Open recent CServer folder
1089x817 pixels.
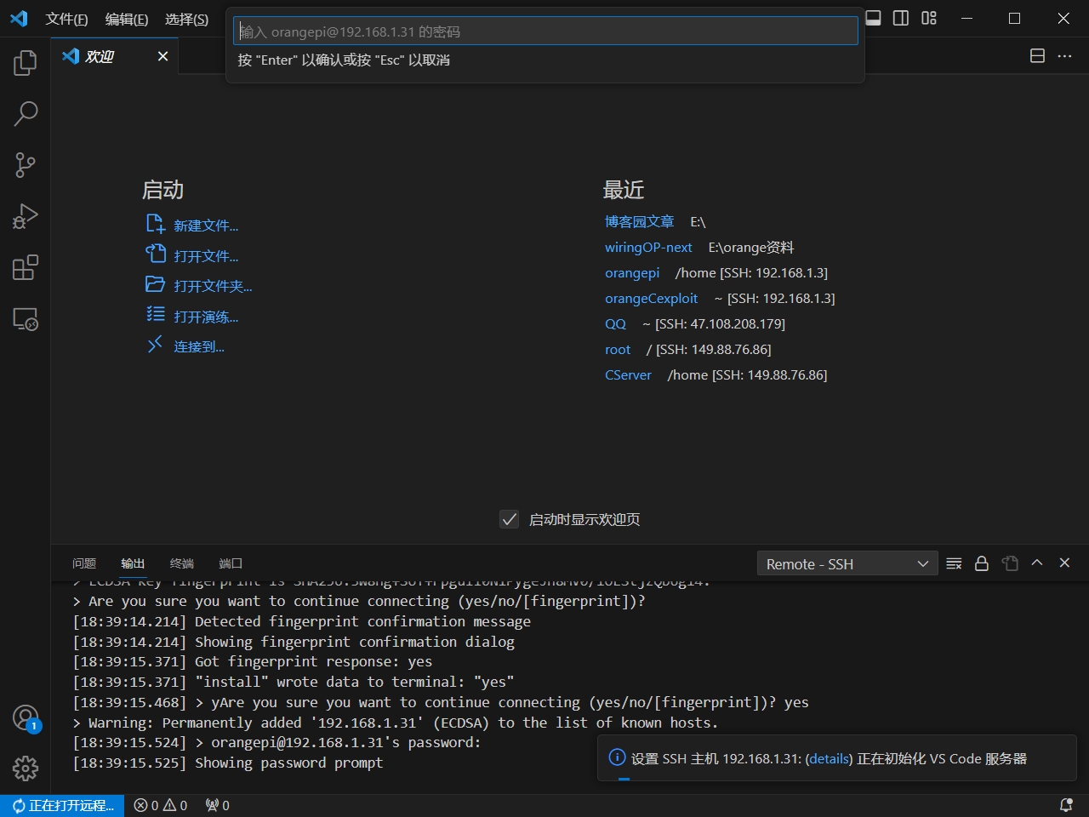(628, 374)
